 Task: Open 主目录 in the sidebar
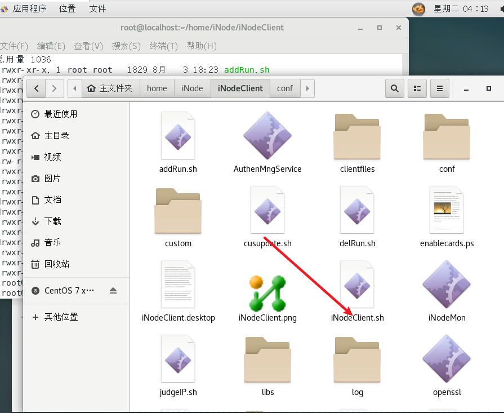click(76, 135)
